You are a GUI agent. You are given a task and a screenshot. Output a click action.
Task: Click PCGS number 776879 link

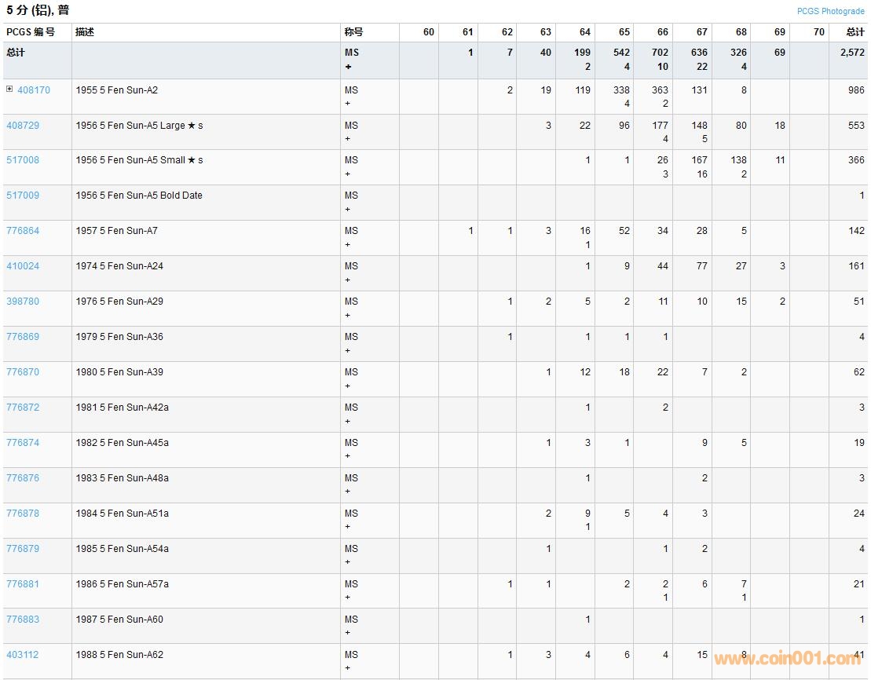pos(23,549)
